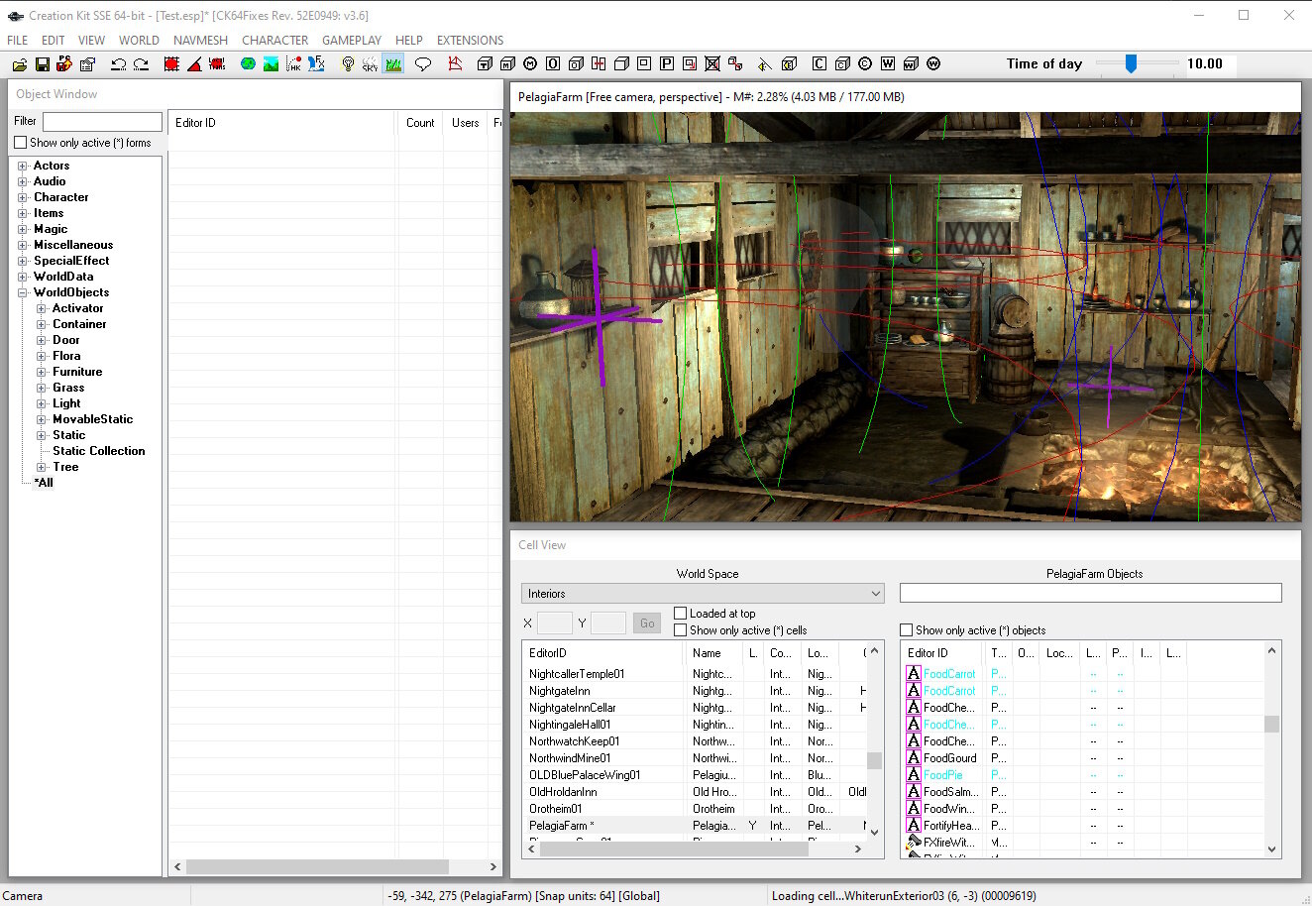Click the Go button in Cell View

(647, 623)
